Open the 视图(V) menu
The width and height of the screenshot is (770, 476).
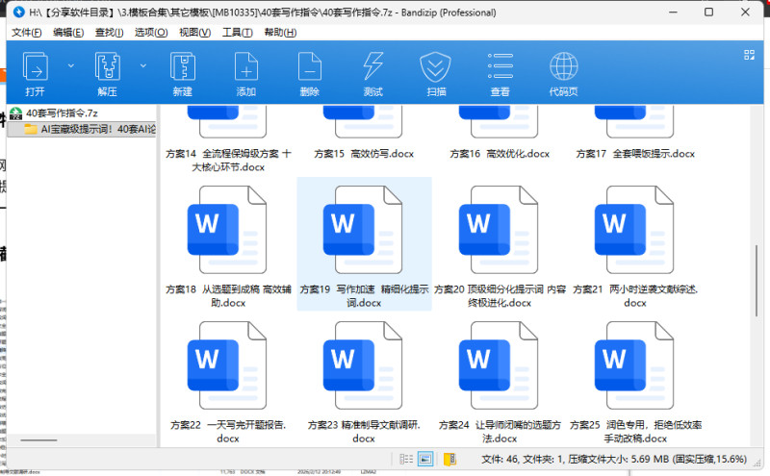point(195,33)
